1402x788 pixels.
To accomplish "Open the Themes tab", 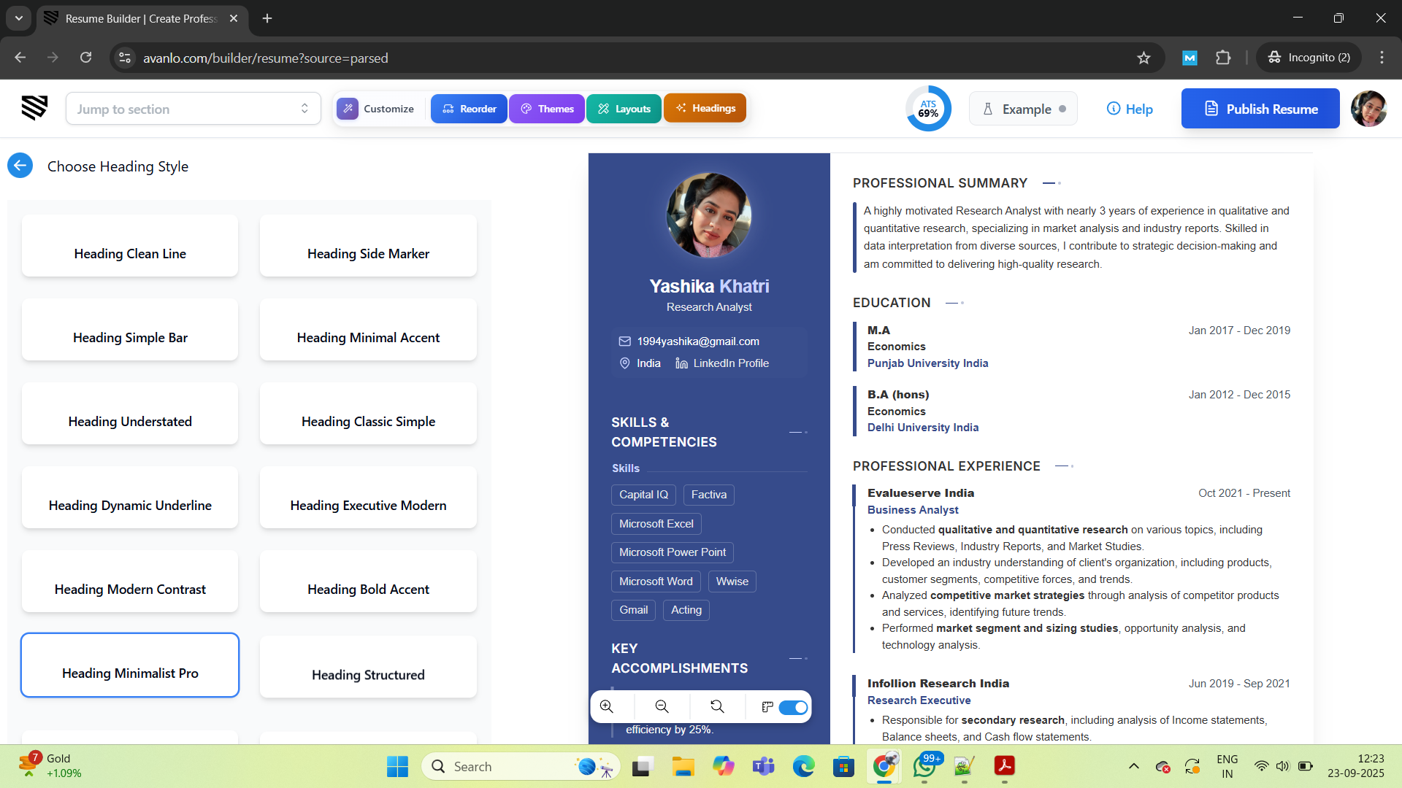I will (546, 109).
